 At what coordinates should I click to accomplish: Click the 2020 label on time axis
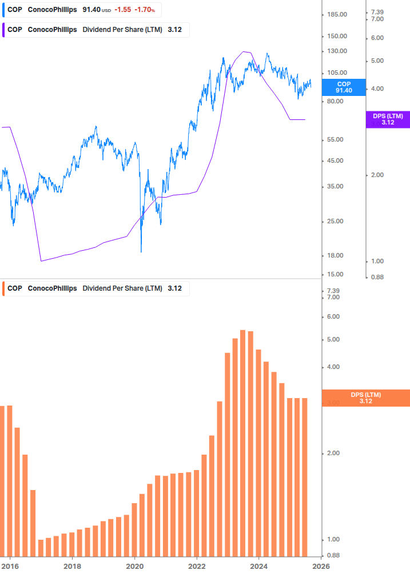134,567
